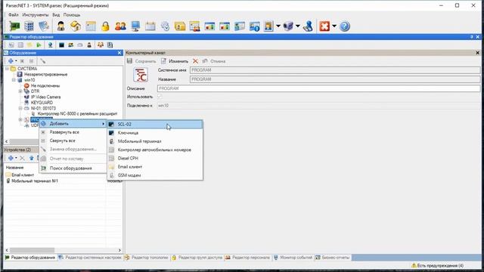
Task: Click the Системное имя input field
Action: 335,70
